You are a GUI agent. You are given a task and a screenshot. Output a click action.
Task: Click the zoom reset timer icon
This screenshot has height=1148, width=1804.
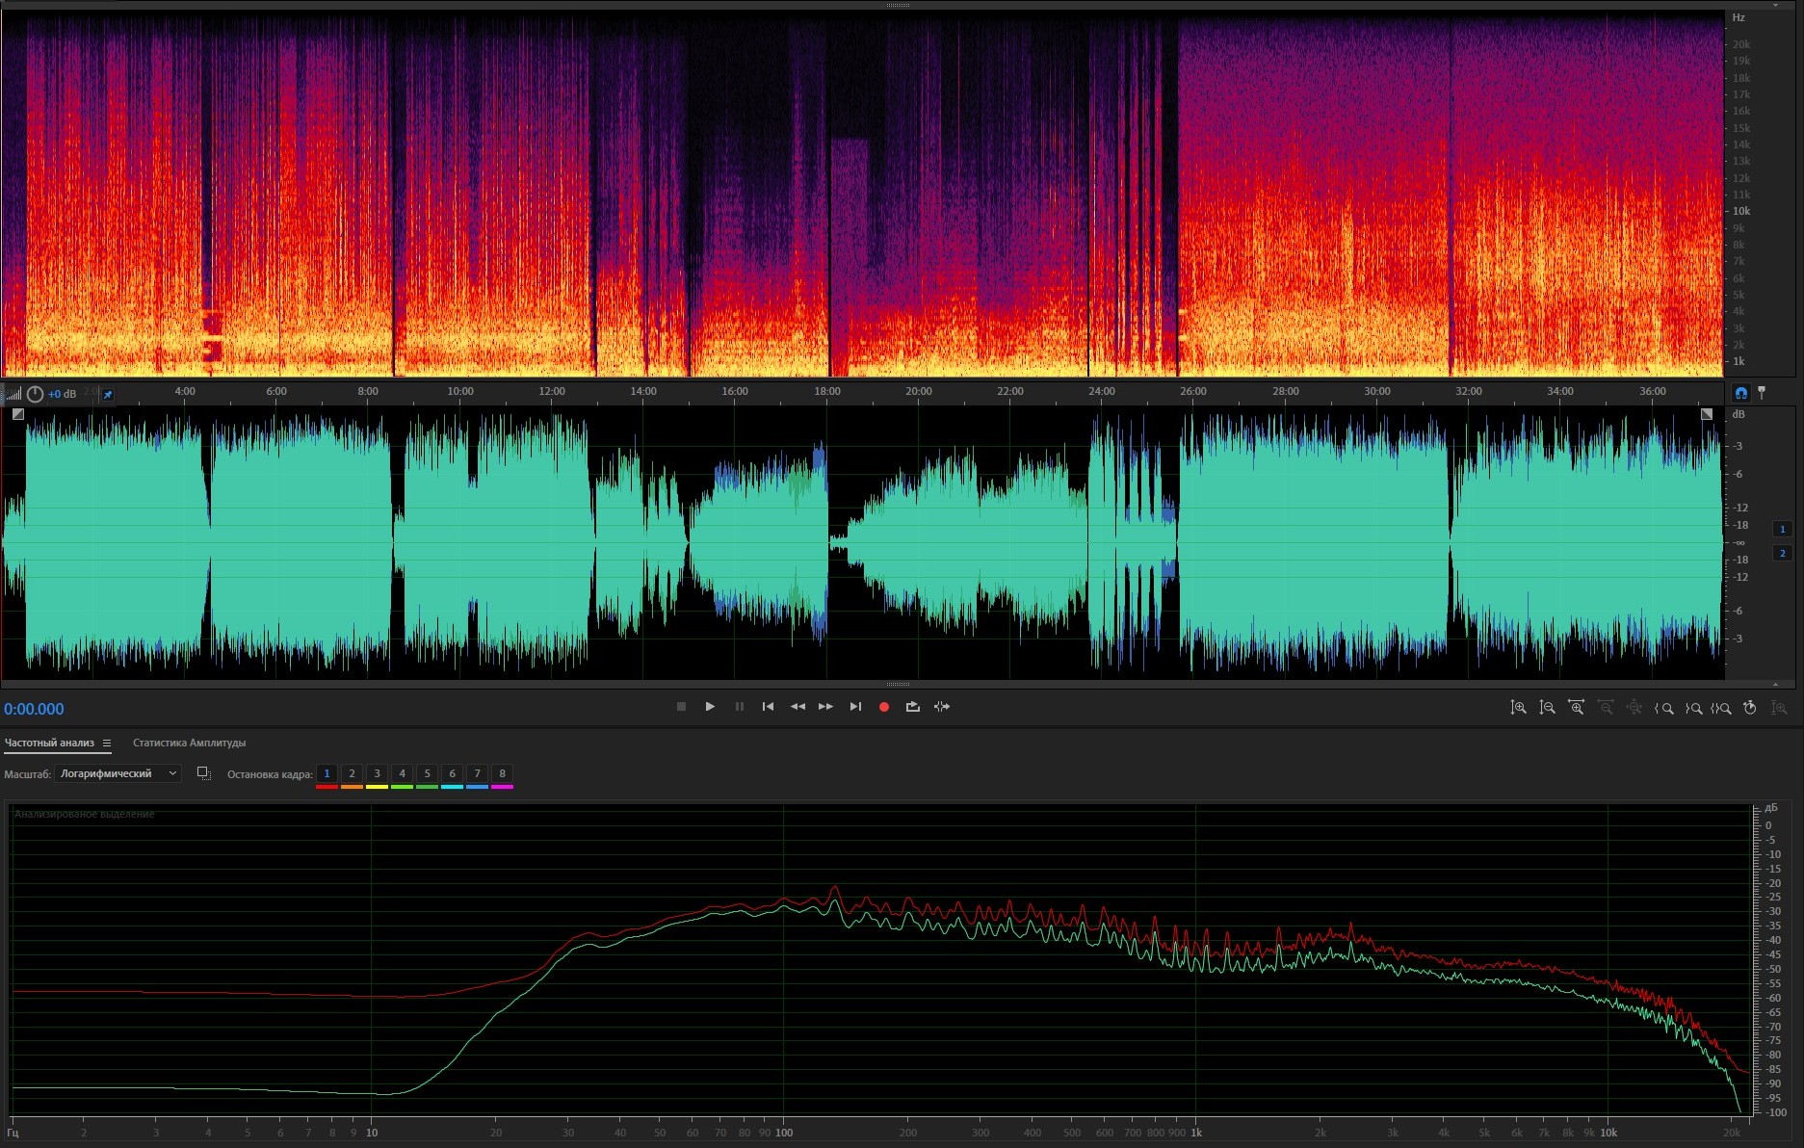[x=1750, y=708]
